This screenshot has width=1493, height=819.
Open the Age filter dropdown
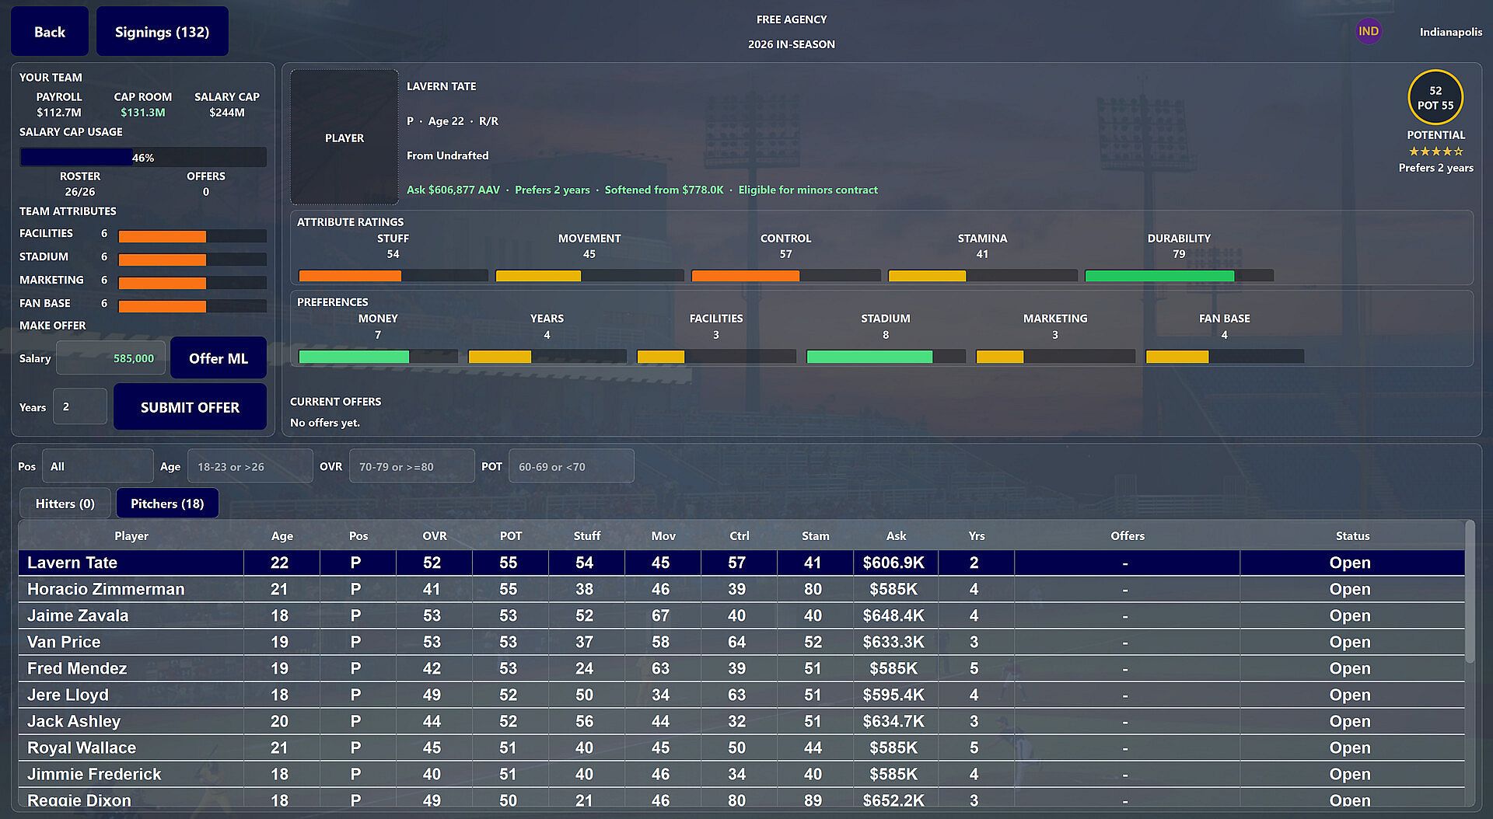(250, 466)
